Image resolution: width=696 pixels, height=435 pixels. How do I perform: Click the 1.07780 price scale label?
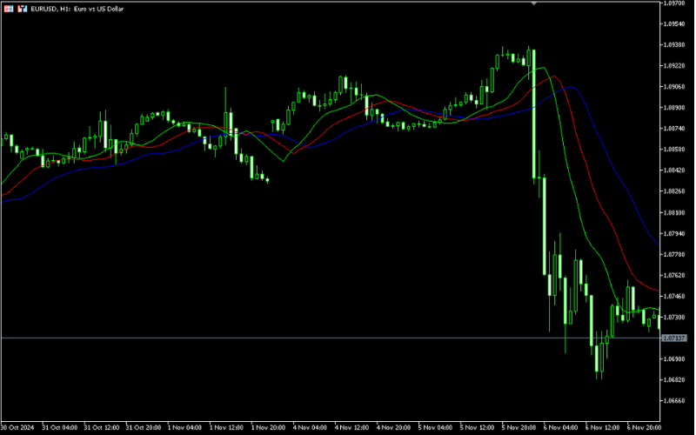pos(673,254)
